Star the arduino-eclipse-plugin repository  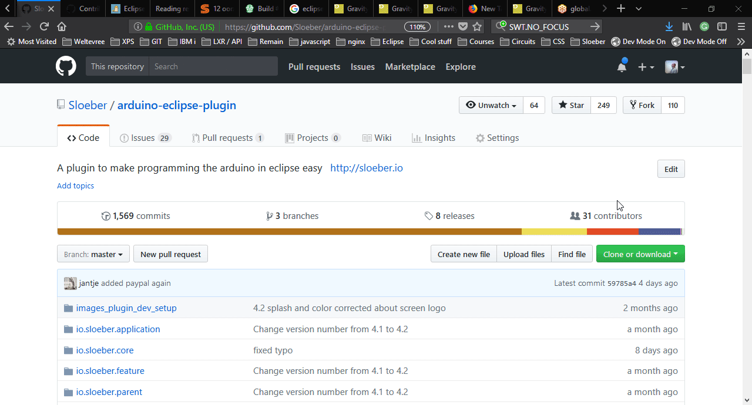click(571, 105)
